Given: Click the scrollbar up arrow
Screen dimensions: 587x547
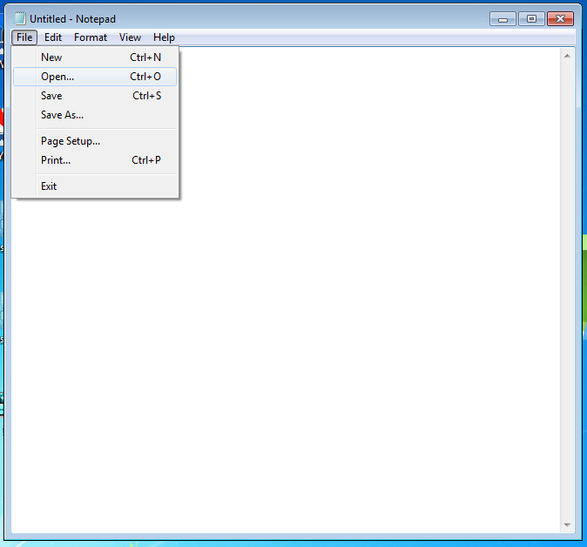Looking at the screenshot, I should click(x=567, y=56).
